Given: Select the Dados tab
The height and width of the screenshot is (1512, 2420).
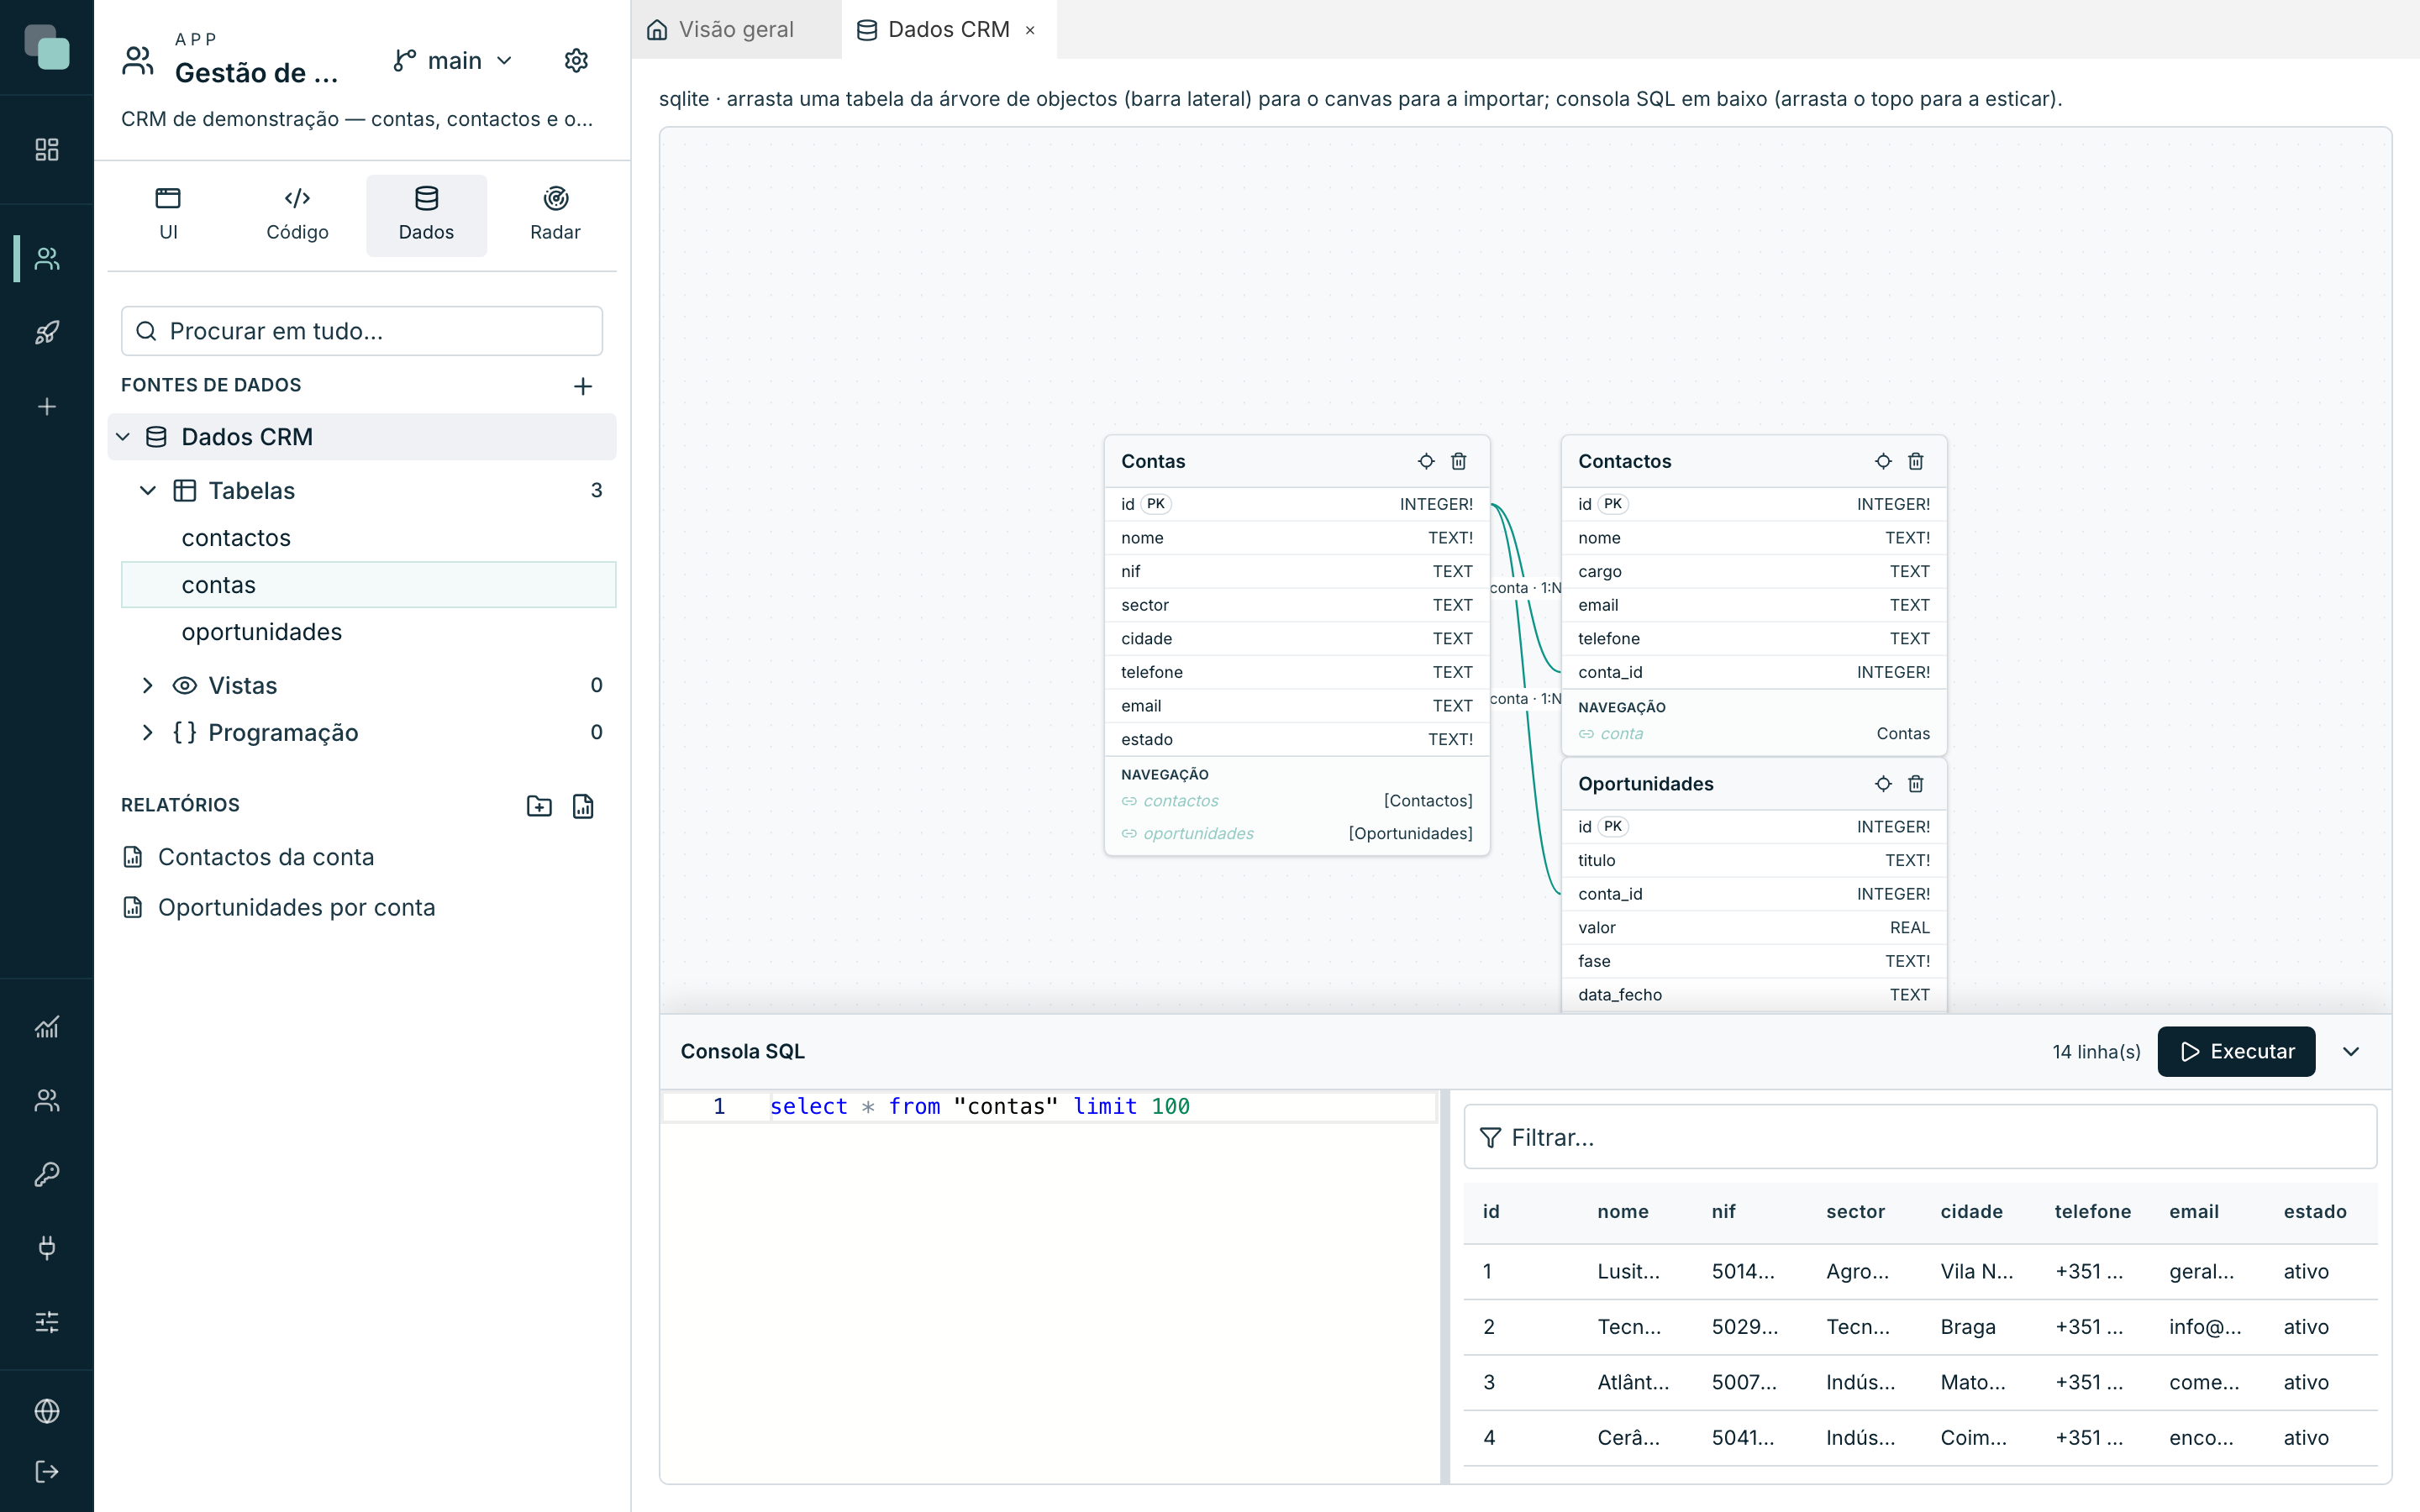Looking at the screenshot, I should pyautogui.click(x=426, y=215).
